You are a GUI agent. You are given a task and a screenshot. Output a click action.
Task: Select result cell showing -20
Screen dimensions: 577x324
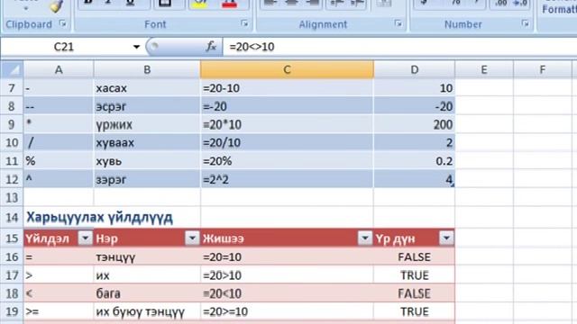[415, 106]
